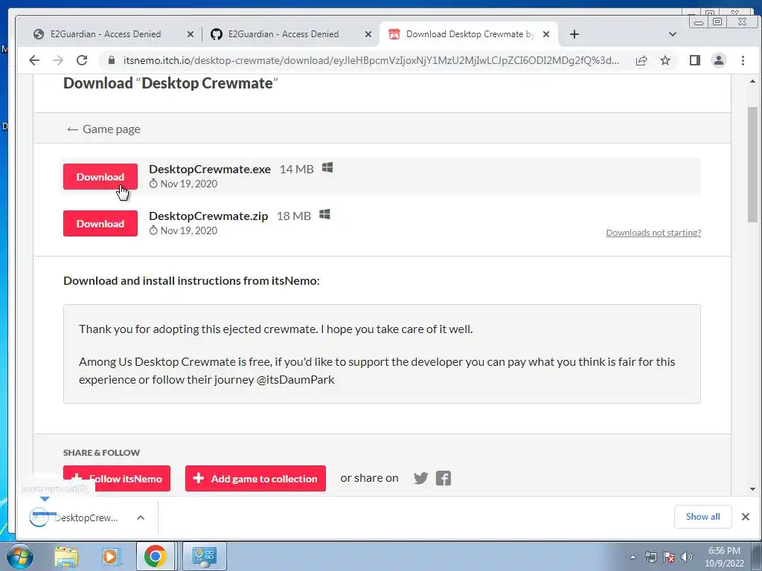
Task: Click the vertical scrollbar thumb
Action: [x=753, y=164]
